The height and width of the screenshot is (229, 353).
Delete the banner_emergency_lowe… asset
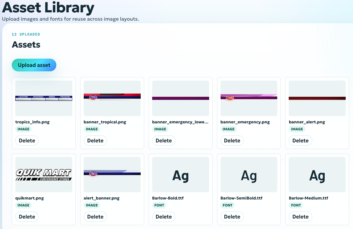pos(164,141)
